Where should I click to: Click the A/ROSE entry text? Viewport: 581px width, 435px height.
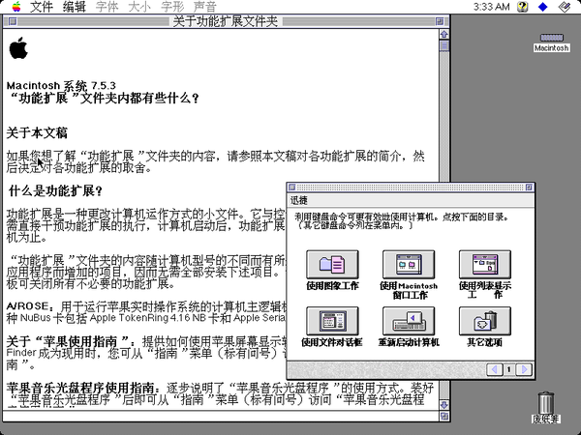coord(146,312)
